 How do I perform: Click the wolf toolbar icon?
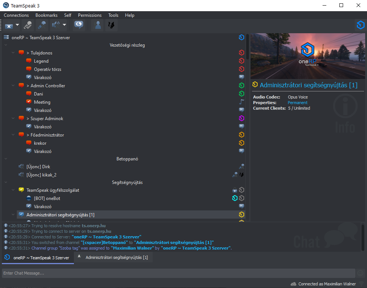(x=111, y=25)
